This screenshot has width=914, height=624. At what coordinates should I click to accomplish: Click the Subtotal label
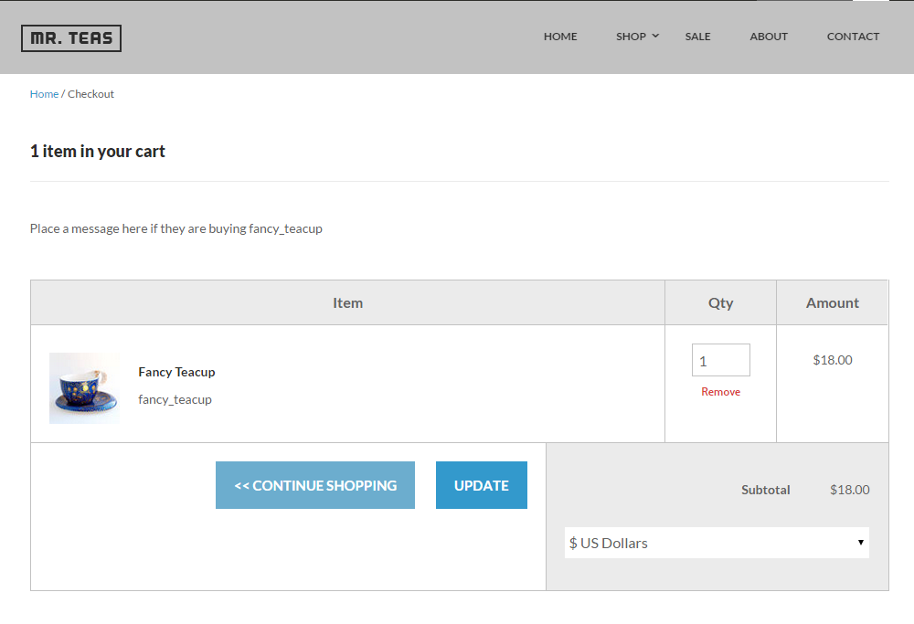click(x=765, y=490)
